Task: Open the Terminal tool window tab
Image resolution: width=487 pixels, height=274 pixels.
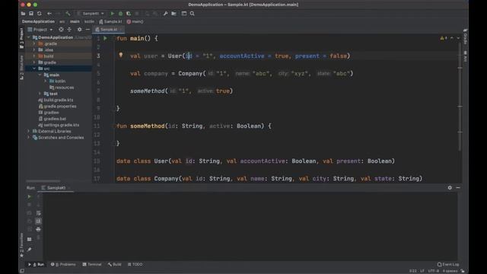Action: tap(92, 264)
